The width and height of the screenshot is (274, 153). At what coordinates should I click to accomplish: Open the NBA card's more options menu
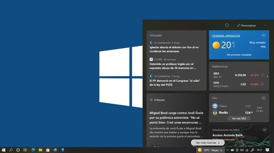(263, 98)
